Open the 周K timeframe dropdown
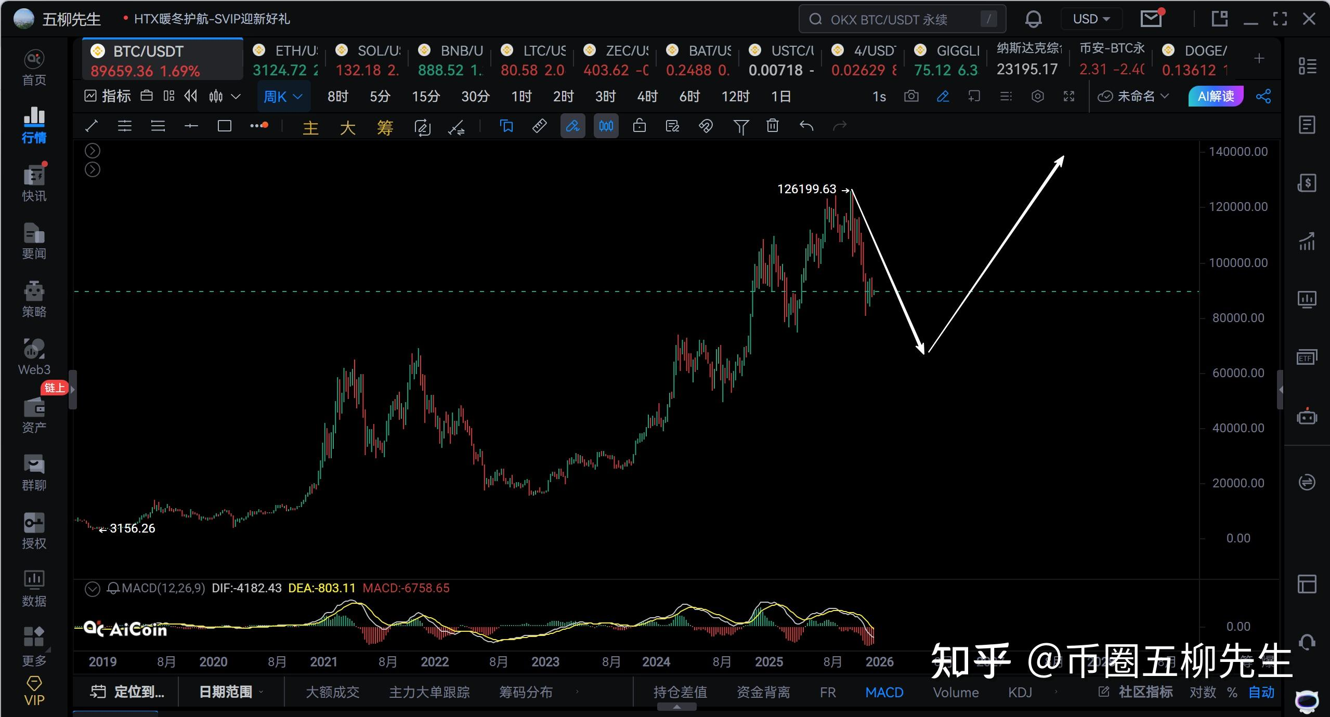Viewport: 1330px width, 717px height. pyautogui.click(x=283, y=97)
